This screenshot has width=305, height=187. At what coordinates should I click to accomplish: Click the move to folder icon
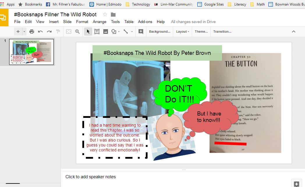click(x=113, y=15)
